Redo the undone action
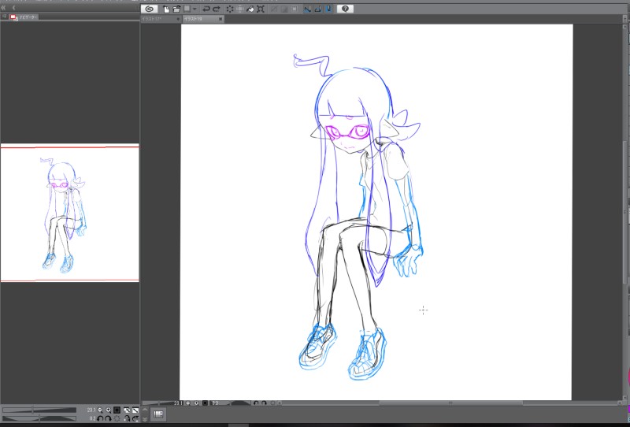 pyautogui.click(x=217, y=9)
